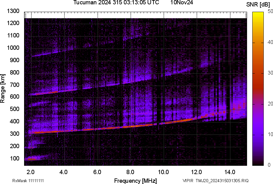This screenshot has width=273, height=184.
Task: Click the colorbar tick value 10
Action: pos(270,135)
